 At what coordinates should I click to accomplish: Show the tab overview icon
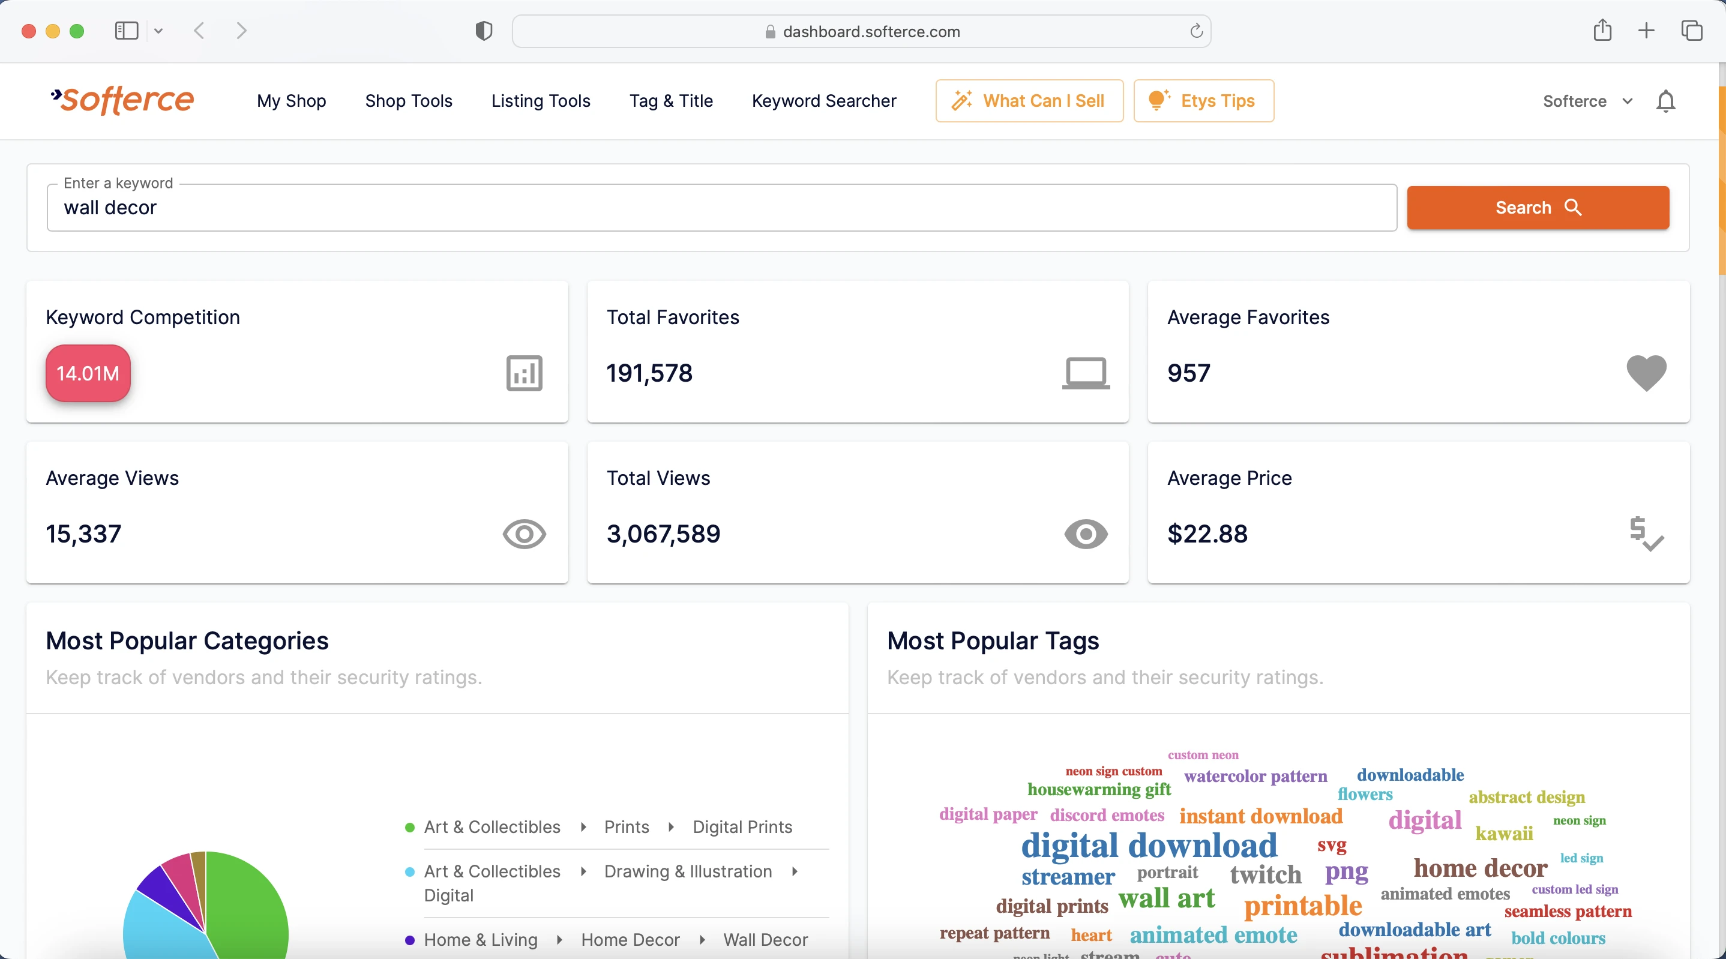pyautogui.click(x=1691, y=31)
